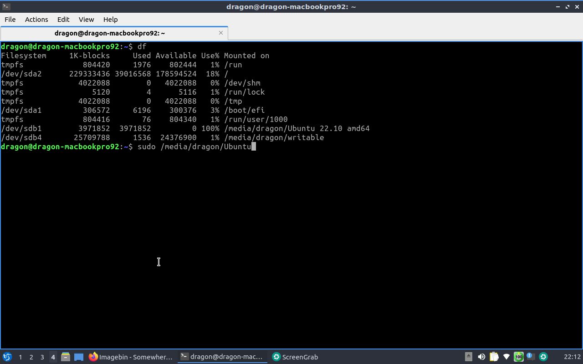This screenshot has width=583, height=364.
Task: Click the 'Available' column header
Action: pyautogui.click(x=176, y=56)
